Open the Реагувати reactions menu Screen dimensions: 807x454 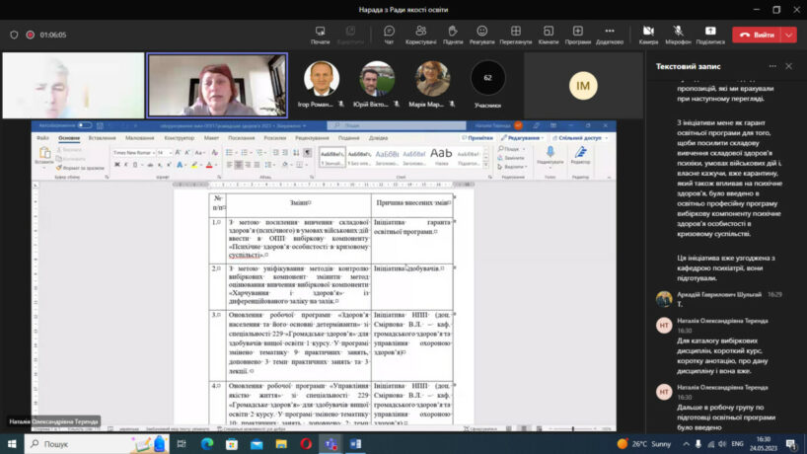coord(482,35)
